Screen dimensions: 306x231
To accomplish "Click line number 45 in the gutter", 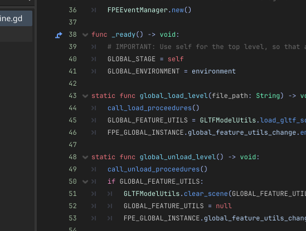I will [72, 120].
